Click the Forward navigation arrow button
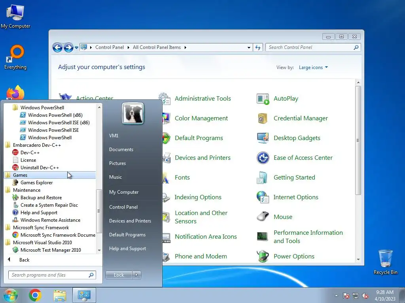 (x=68, y=48)
